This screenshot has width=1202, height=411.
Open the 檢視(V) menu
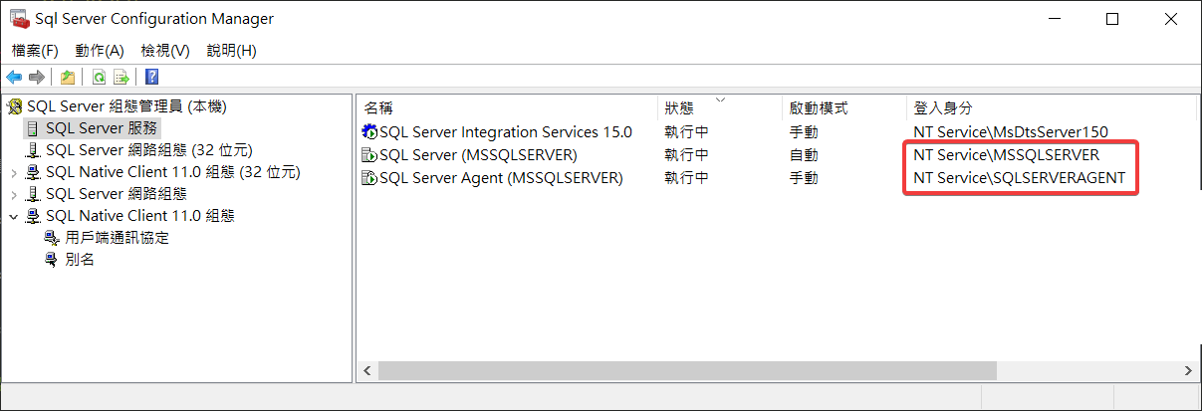(x=165, y=51)
